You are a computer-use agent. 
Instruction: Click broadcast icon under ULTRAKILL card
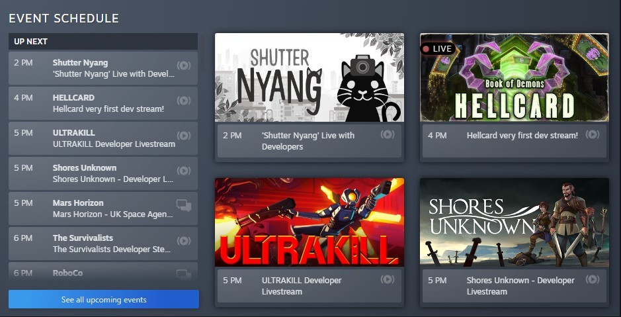click(388, 279)
